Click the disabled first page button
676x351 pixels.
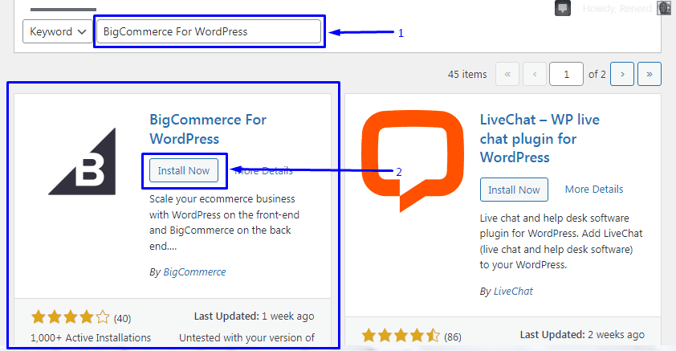point(507,74)
